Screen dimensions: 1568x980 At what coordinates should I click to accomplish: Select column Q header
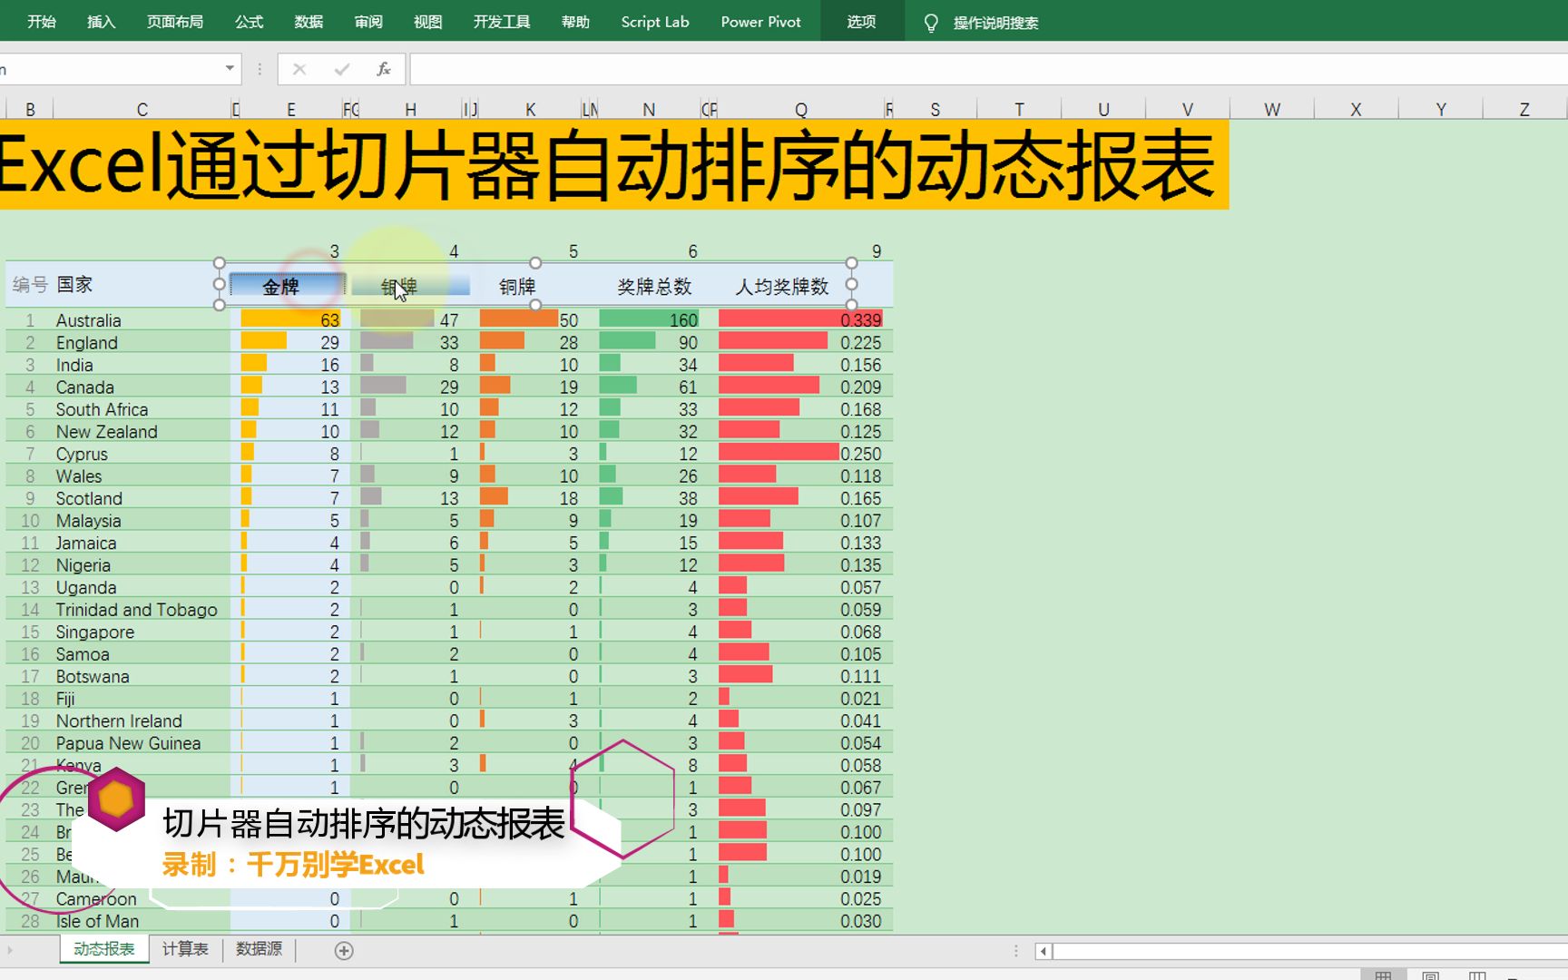(x=800, y=109)
